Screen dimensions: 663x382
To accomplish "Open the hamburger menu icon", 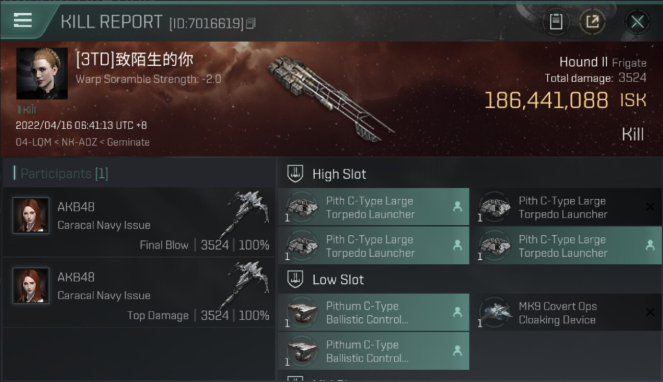I will pos(22,20).
